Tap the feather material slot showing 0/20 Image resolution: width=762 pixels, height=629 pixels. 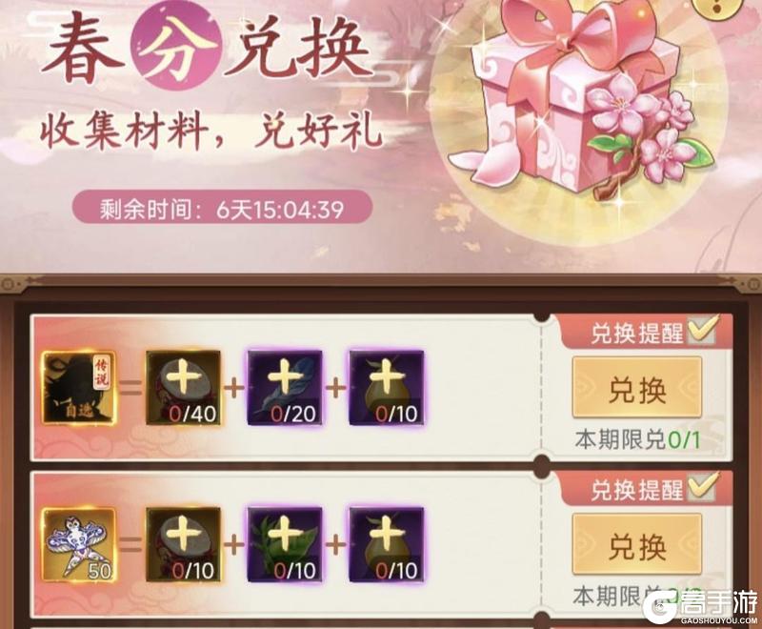285,388
